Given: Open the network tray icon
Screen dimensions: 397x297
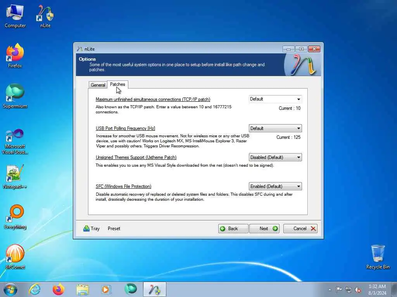Looking at the screenshot, I should pos(349,290).
